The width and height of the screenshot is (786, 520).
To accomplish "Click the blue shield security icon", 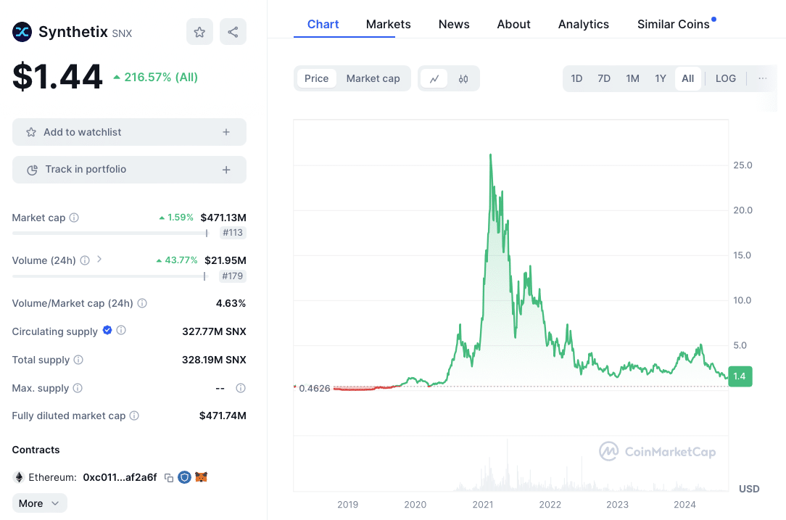I will (184, 477).
